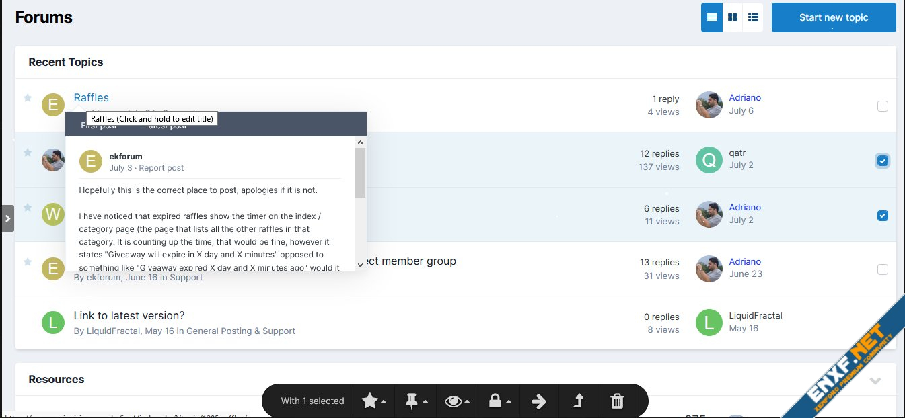The image size is (905, 418).
Task: Switch to grid view layout icon
Action: (732, 17)
